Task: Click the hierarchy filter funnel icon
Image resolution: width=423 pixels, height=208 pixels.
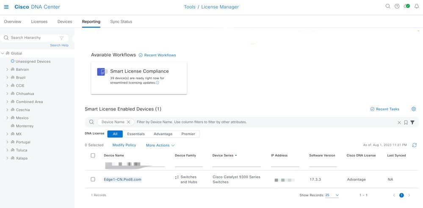Action: (x=61, y=38)
